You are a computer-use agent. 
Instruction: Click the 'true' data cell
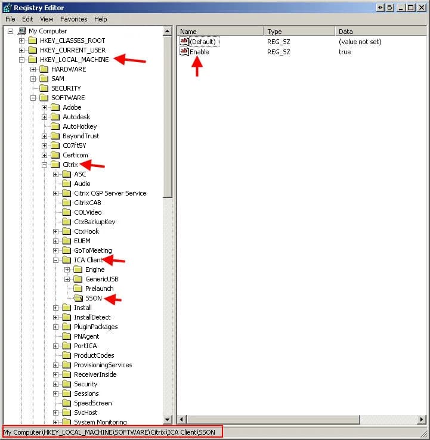point(345,52)
